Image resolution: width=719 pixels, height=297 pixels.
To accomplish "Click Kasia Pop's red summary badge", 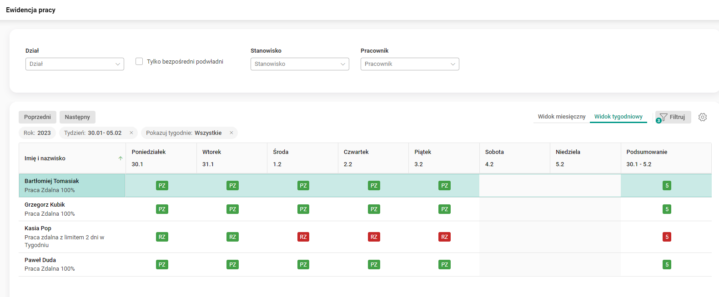I will 667,237.
